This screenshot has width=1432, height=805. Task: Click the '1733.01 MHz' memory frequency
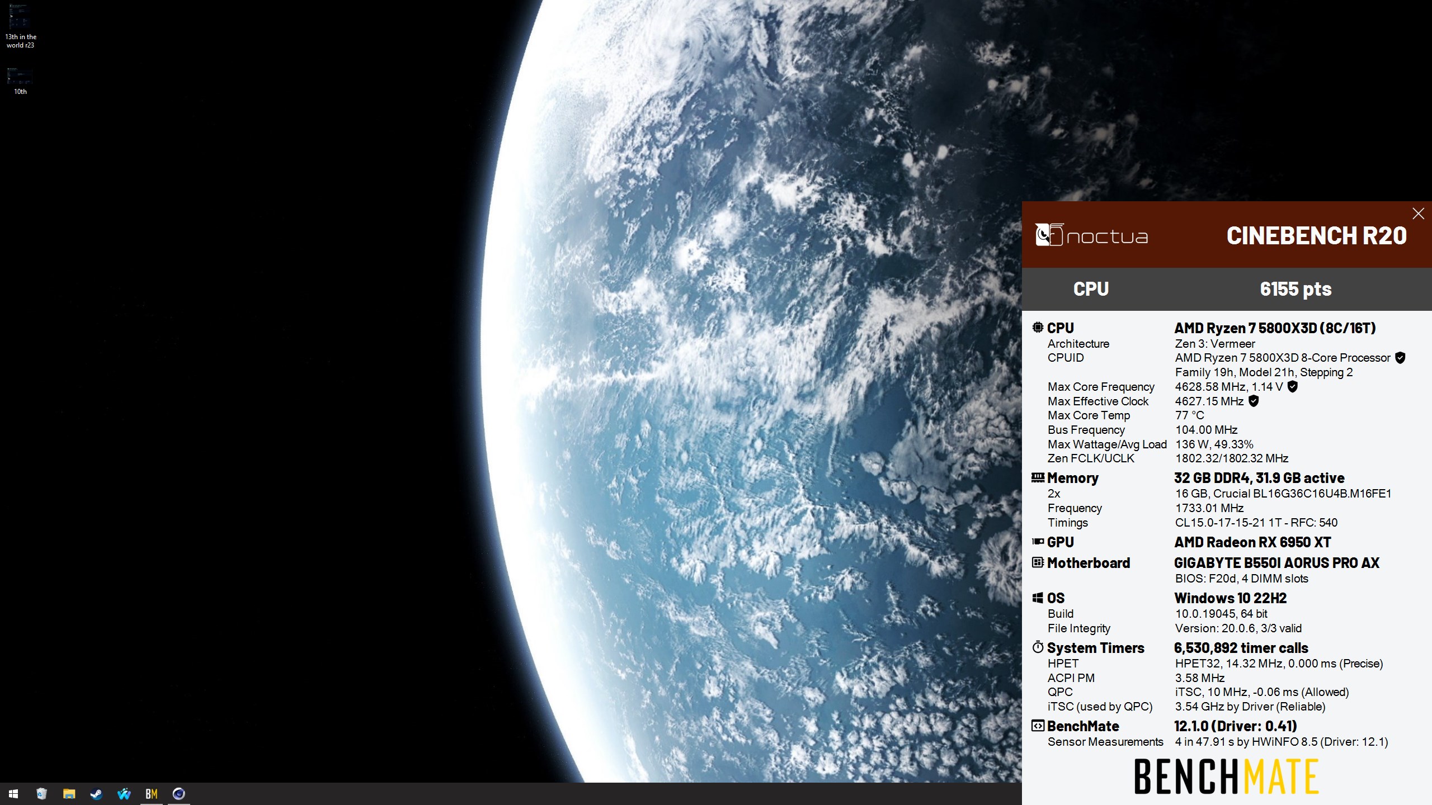pos(1209,508)
